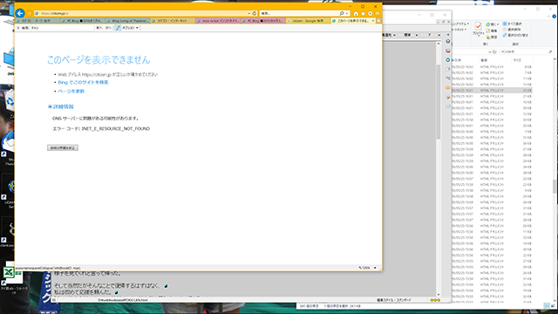
Task: Click the search magnifier in the search box
Action: pos(342,14)
